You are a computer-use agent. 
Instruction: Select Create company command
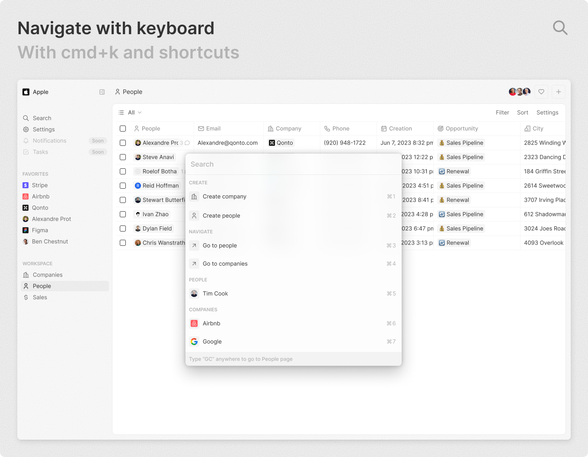(224, 196)
